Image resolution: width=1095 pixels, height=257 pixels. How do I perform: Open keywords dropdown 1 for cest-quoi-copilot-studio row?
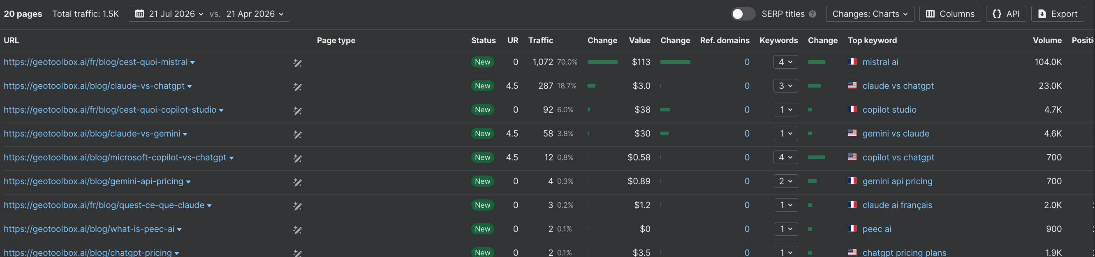coord(785,110)
